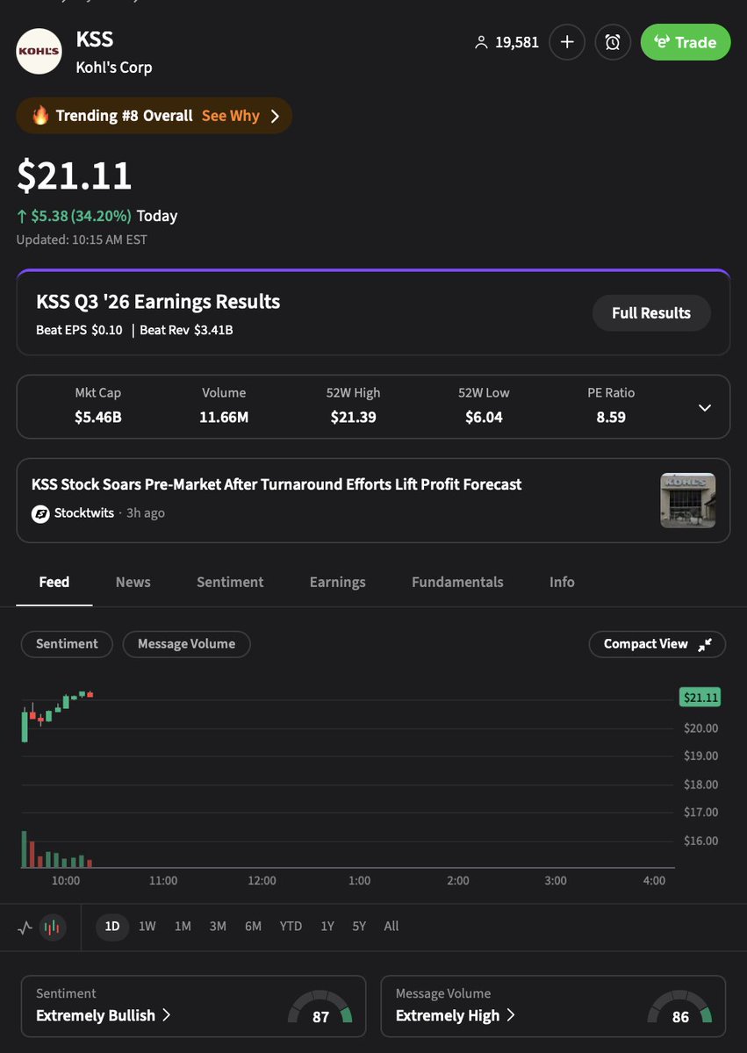This screenshot has width=747, height=1053.
Task: Click the Volume 11.66M value
Action: click(224, 418)
